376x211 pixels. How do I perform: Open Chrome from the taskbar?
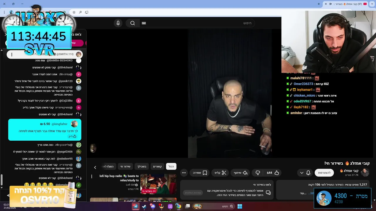pos(179,206)
